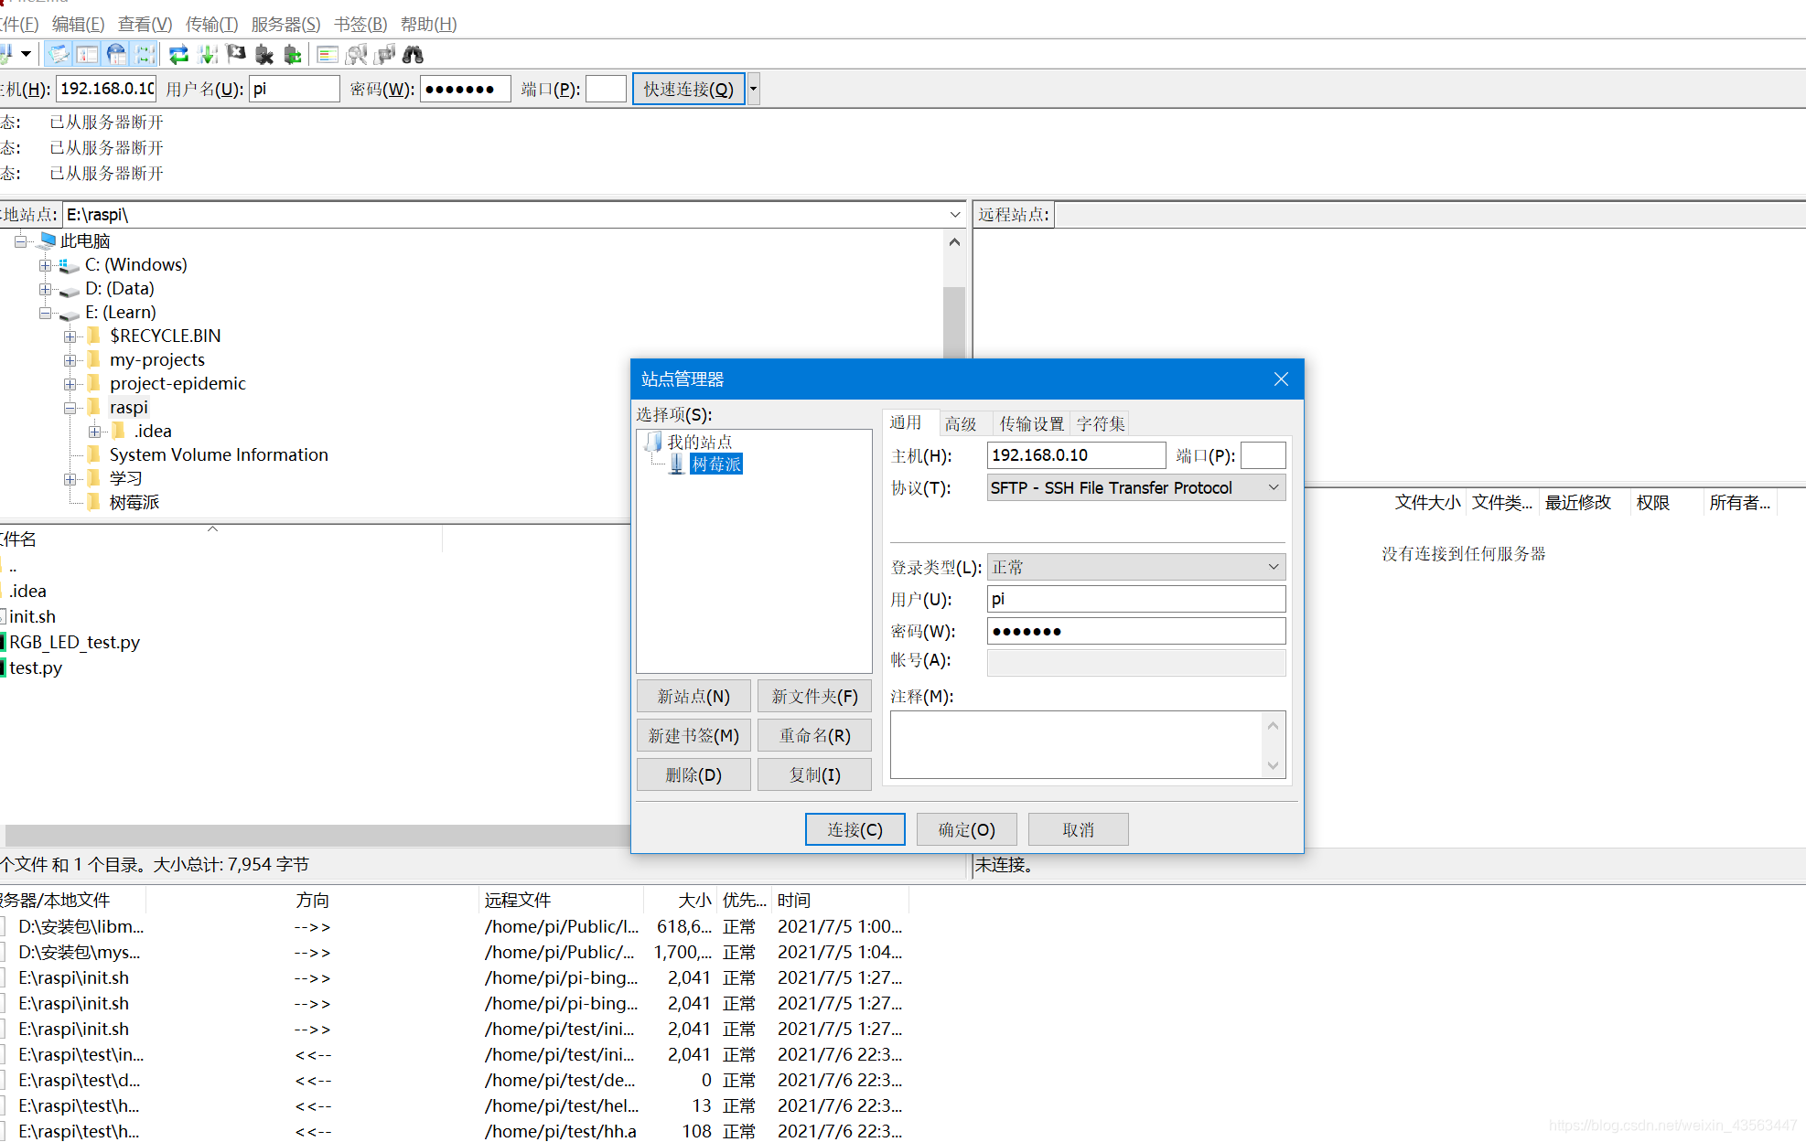This screenshot has height=1142, width=1806.
Task: Toggle the remote directory tree display icon
Action: 116,55
